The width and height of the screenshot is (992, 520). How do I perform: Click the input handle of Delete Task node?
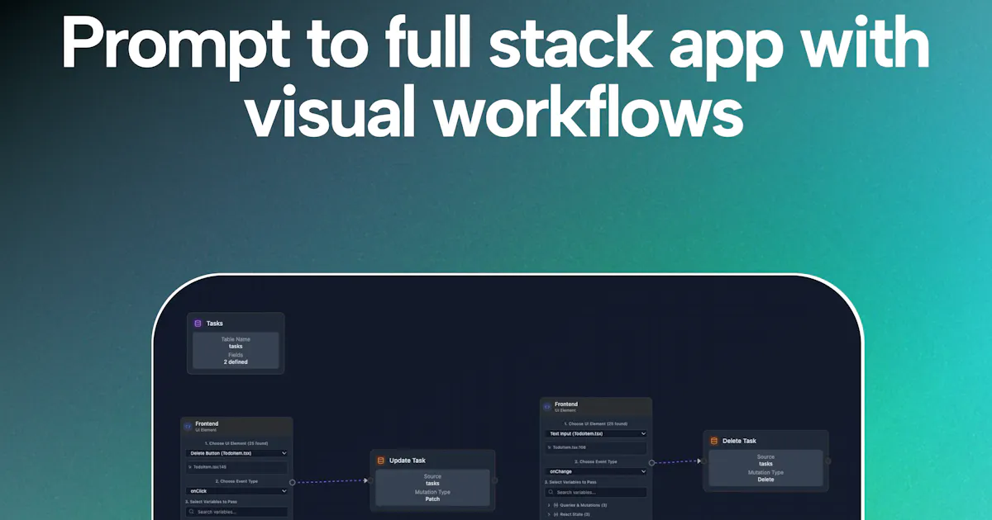pos(703,461)
